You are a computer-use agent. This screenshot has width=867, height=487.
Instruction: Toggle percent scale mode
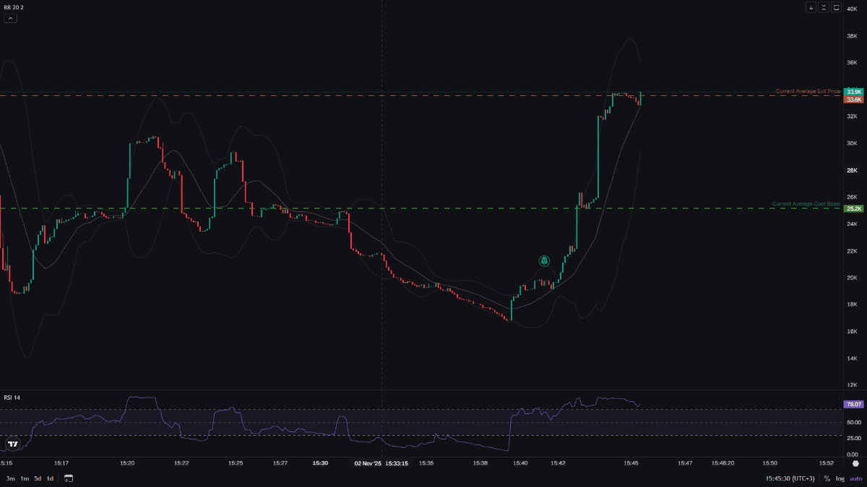pos(827,478)
